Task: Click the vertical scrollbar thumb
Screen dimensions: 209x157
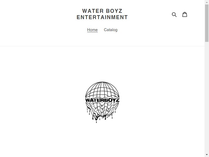Action: pyautogui.click(x=207, y=23)
